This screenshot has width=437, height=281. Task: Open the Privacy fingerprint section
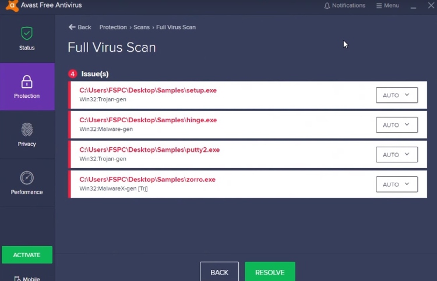pyautogui.click(x=27, y=134)
